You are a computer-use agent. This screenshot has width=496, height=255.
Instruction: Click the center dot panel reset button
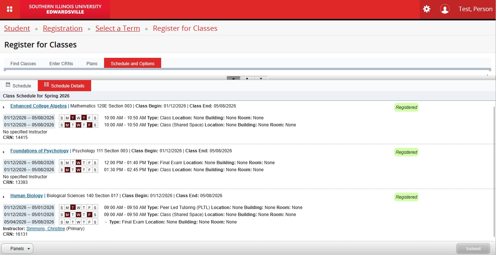click(x=247, y=78)
